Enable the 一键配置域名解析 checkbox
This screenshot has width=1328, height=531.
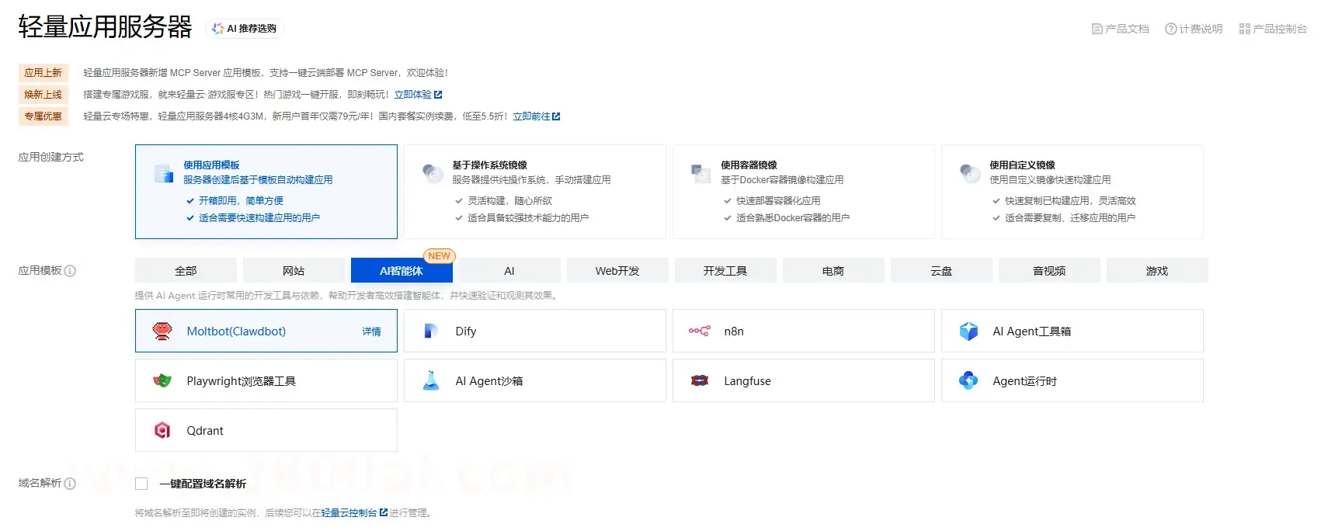(141, 484)
